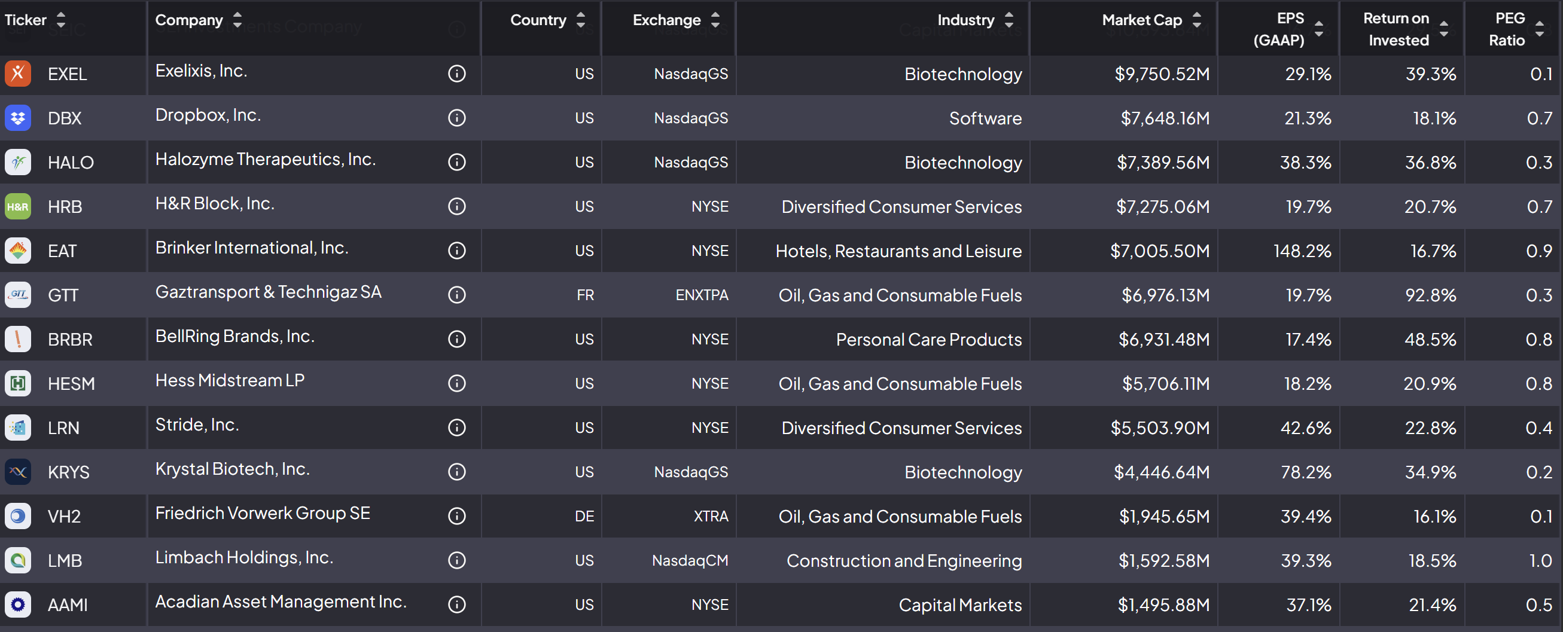Select the Gaztransport & Technigaz SA name
Screen dimensions: 1563x632
tap(268, 292)
